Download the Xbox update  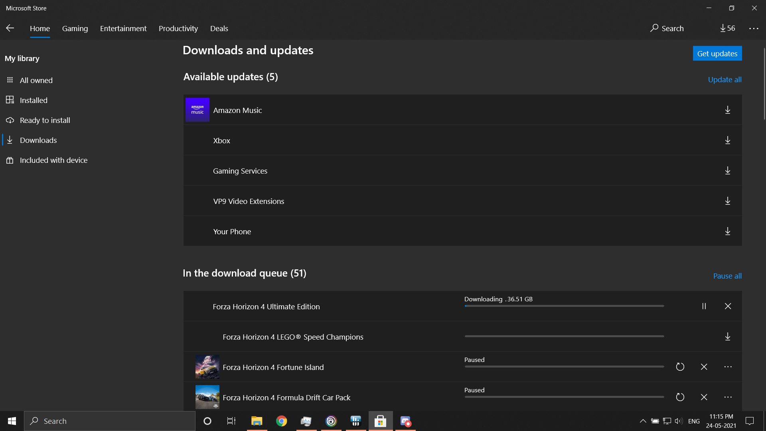(x=728, y=140)
